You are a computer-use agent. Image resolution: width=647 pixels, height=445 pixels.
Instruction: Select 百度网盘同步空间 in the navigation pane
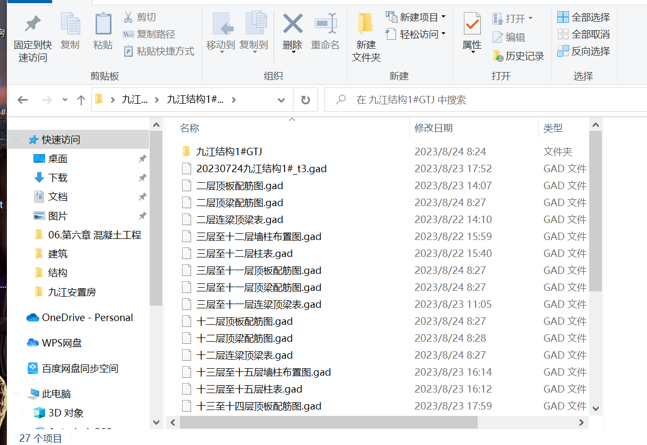click(x=80, y=369)
